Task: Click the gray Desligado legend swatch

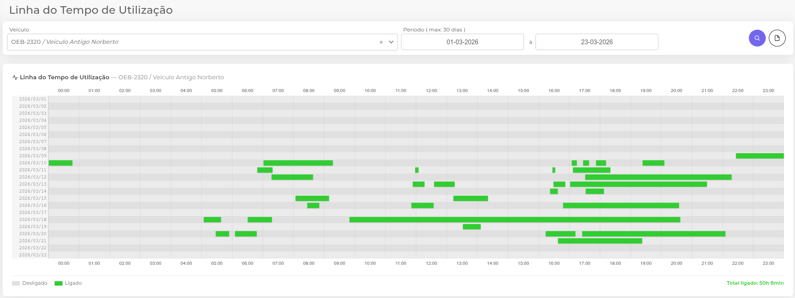Action: coord(16,283)
